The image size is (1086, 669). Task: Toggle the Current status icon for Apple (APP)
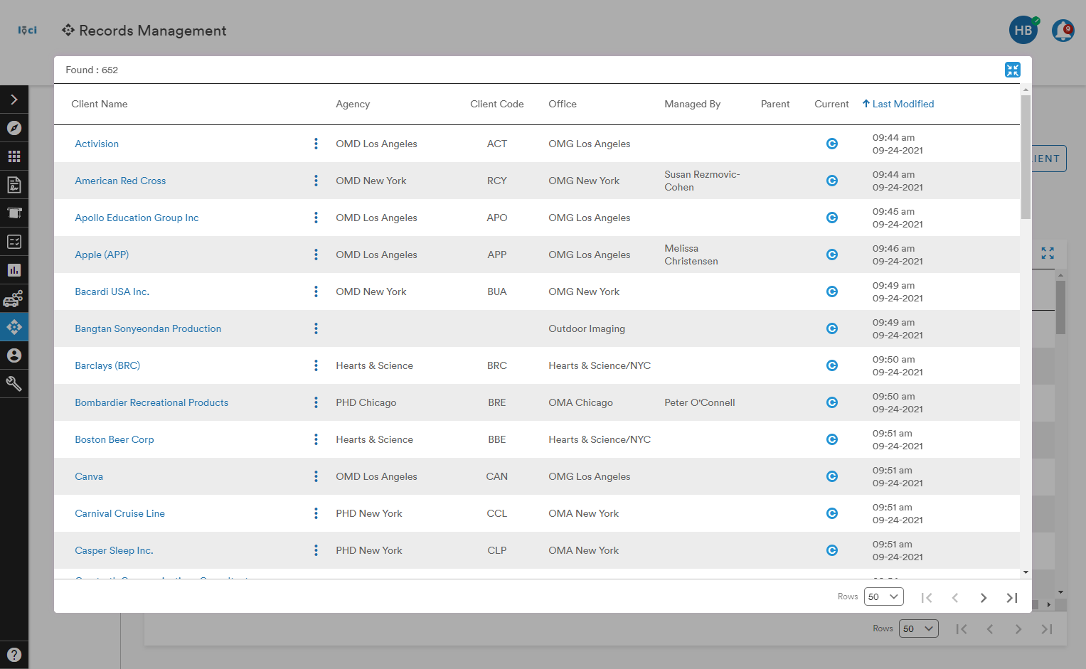click(832, 255)
